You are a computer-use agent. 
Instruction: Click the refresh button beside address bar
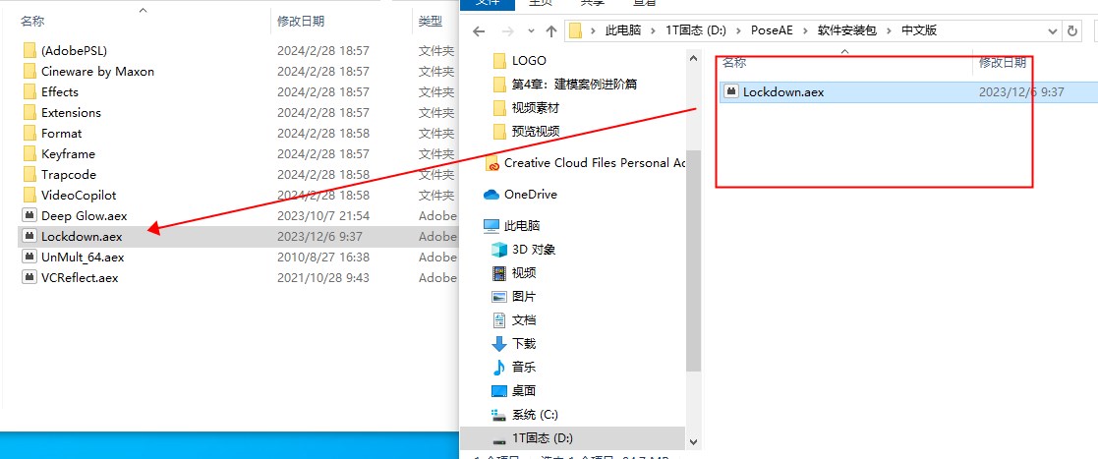pyautogui.click(x=1072, y=30)
